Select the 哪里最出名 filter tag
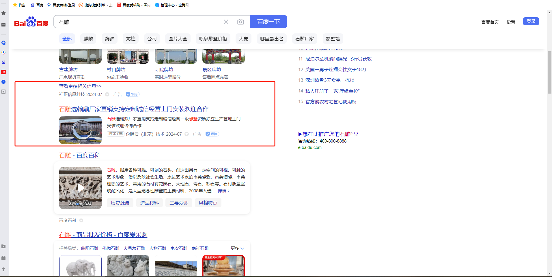The height and width of the screenshot is (277, 552). [x=272, y=39]
